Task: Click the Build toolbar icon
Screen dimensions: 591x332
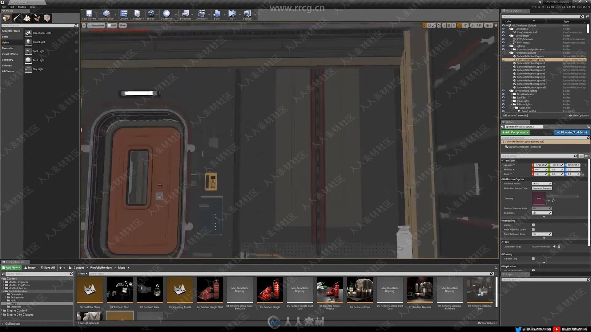Action: pyautogui.click(x=217, y=14)
